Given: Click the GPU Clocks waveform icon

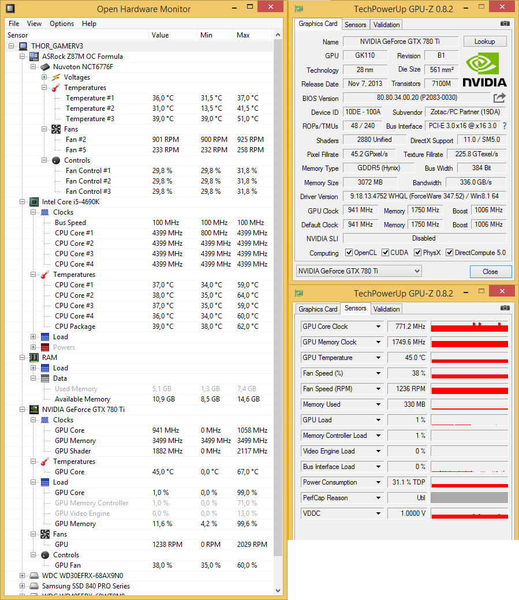Looking at the screenshot, I should point(45,420).
